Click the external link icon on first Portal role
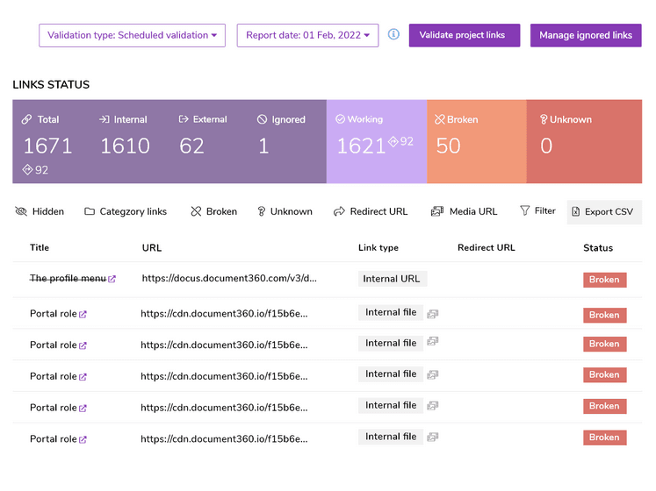 (x=83, y=315)
